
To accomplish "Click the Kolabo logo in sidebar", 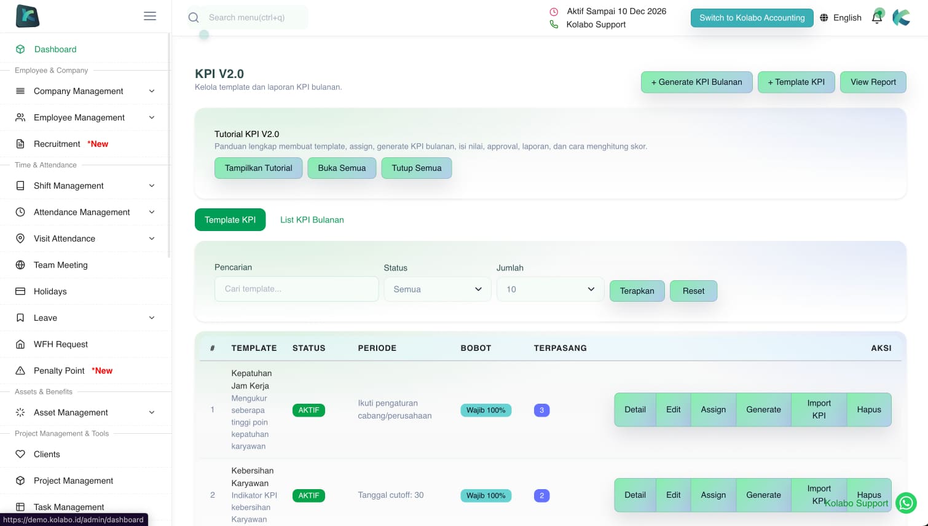I will [28, 17].
